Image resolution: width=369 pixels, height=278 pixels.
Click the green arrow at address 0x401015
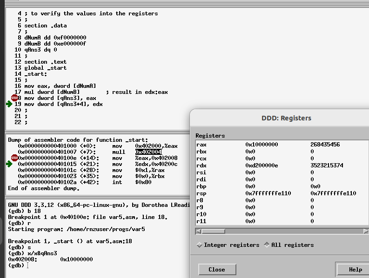tap(9, 164)
